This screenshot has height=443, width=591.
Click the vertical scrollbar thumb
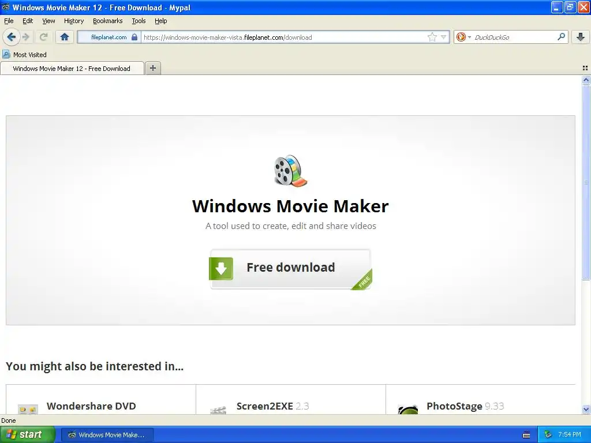(586, 182)
